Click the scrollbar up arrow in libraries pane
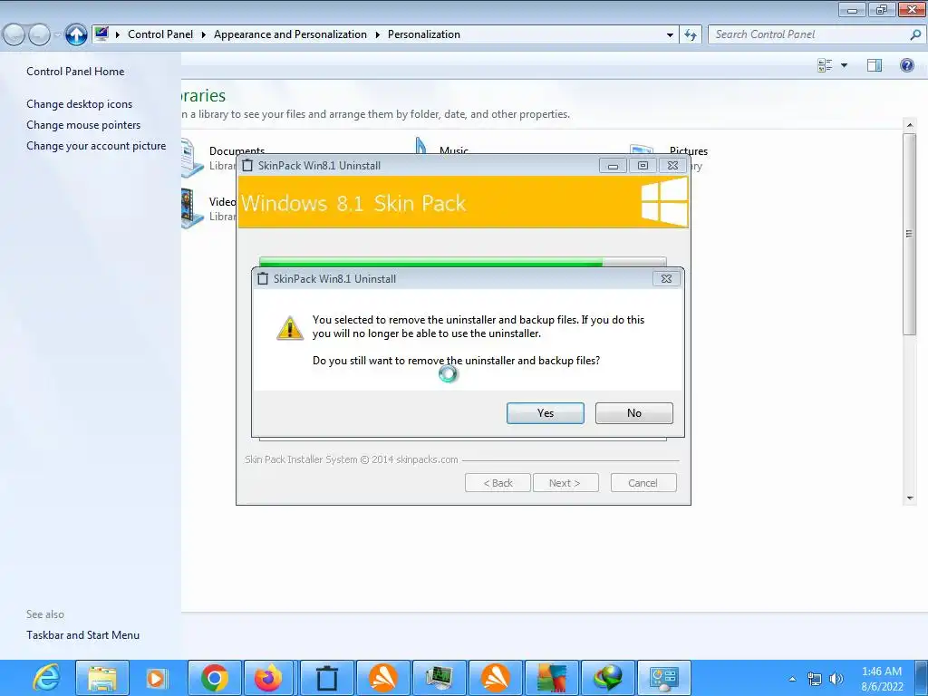Screen dimensions: 928x696 910,125
